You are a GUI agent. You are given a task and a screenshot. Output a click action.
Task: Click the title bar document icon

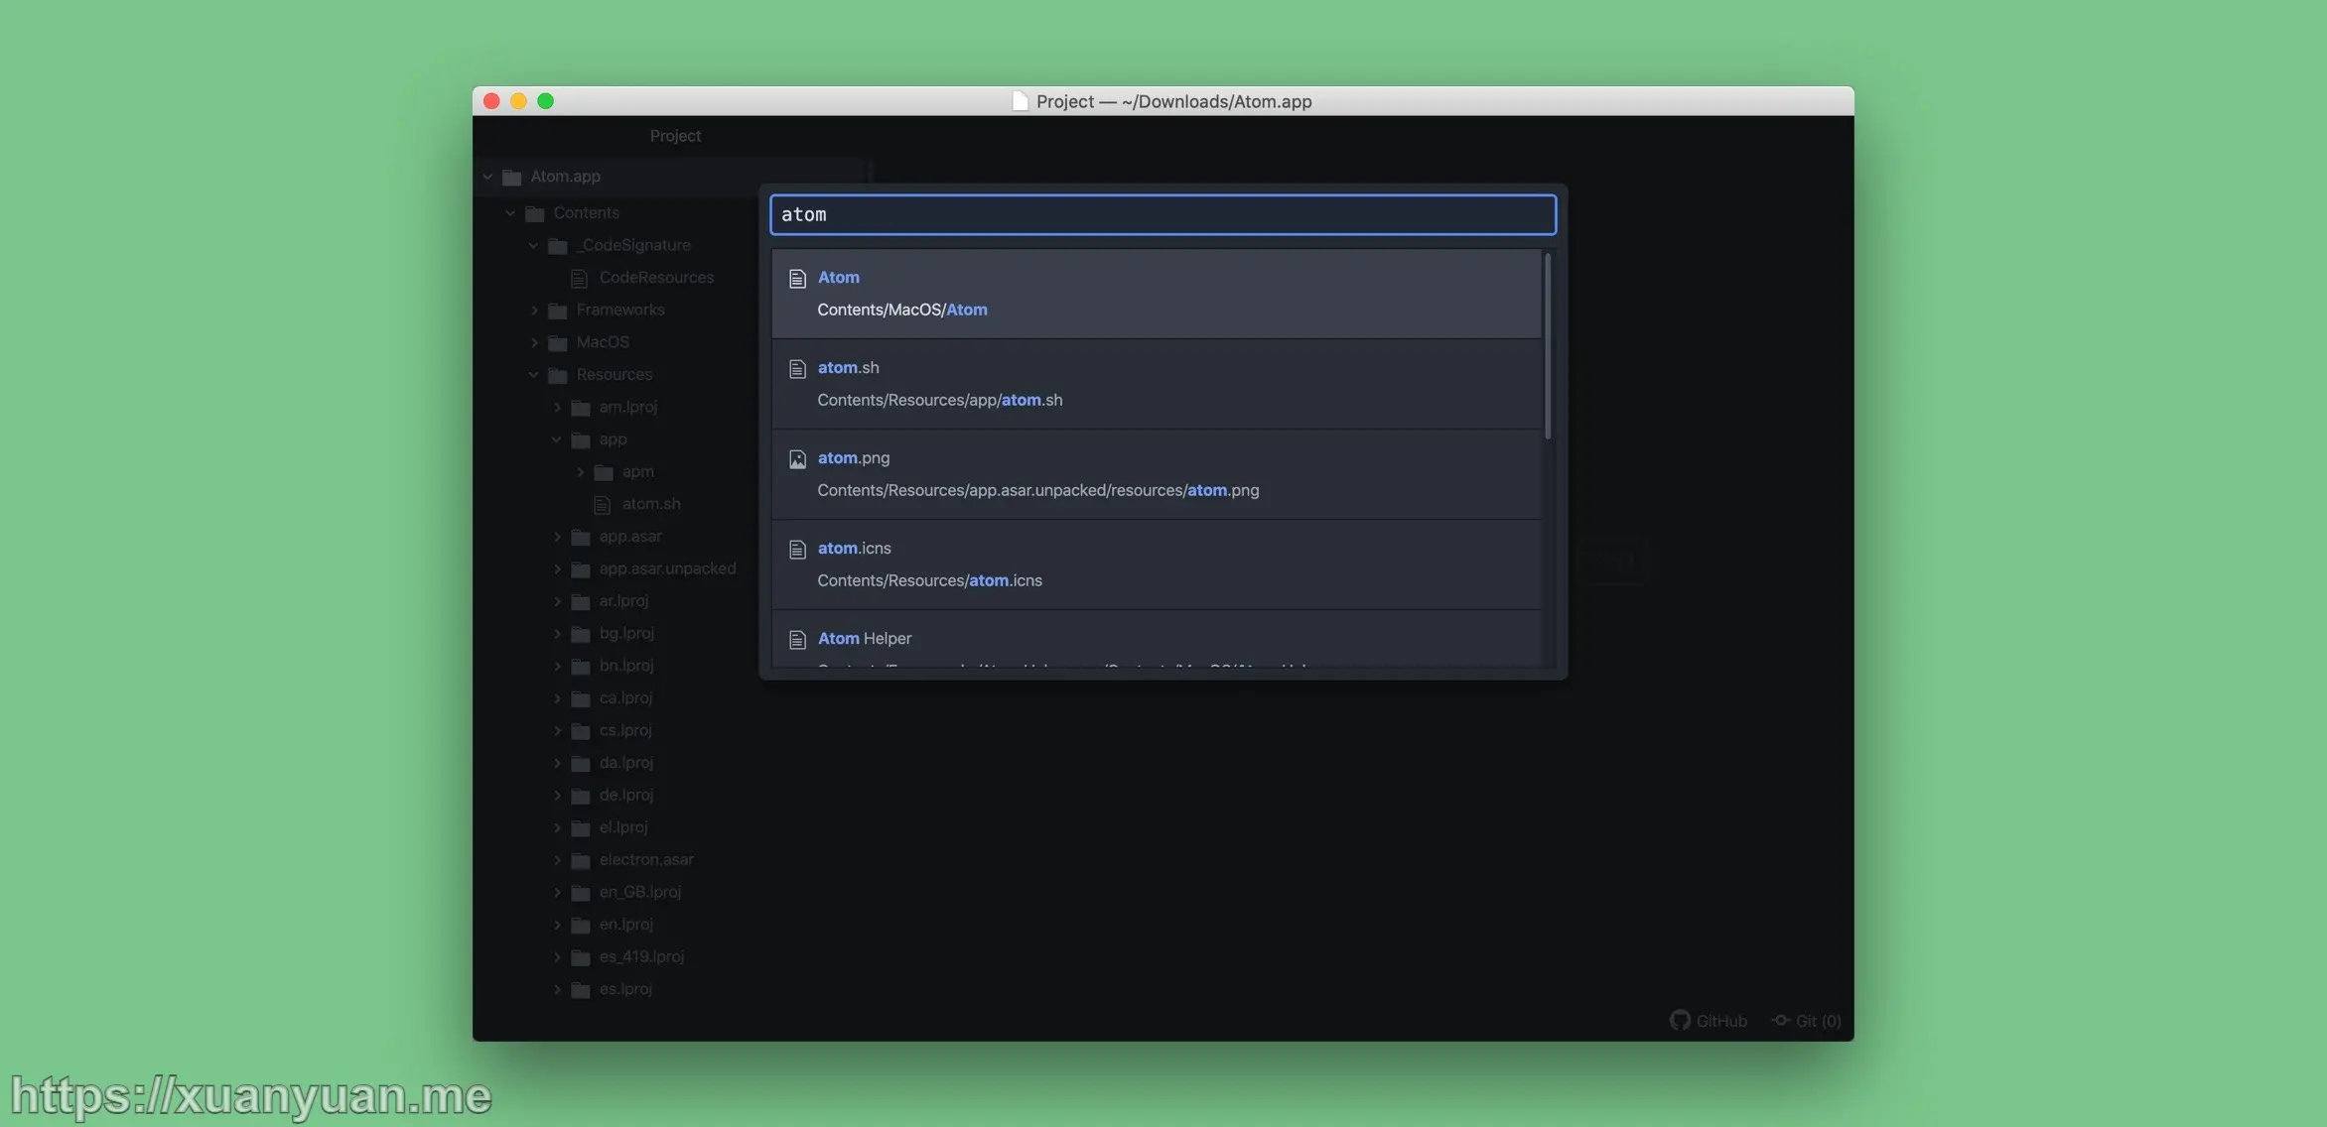[x=1020, y=101]
